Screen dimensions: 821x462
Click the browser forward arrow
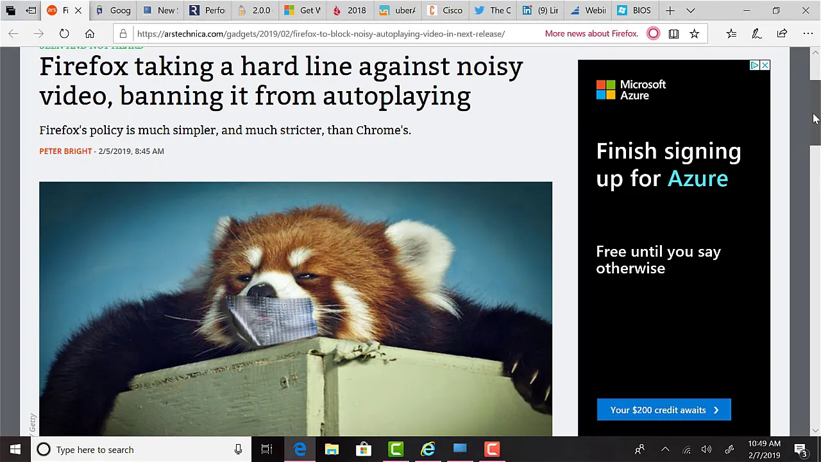(38, 33)
